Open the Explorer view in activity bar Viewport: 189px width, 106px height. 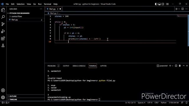[x=3, y=10]
